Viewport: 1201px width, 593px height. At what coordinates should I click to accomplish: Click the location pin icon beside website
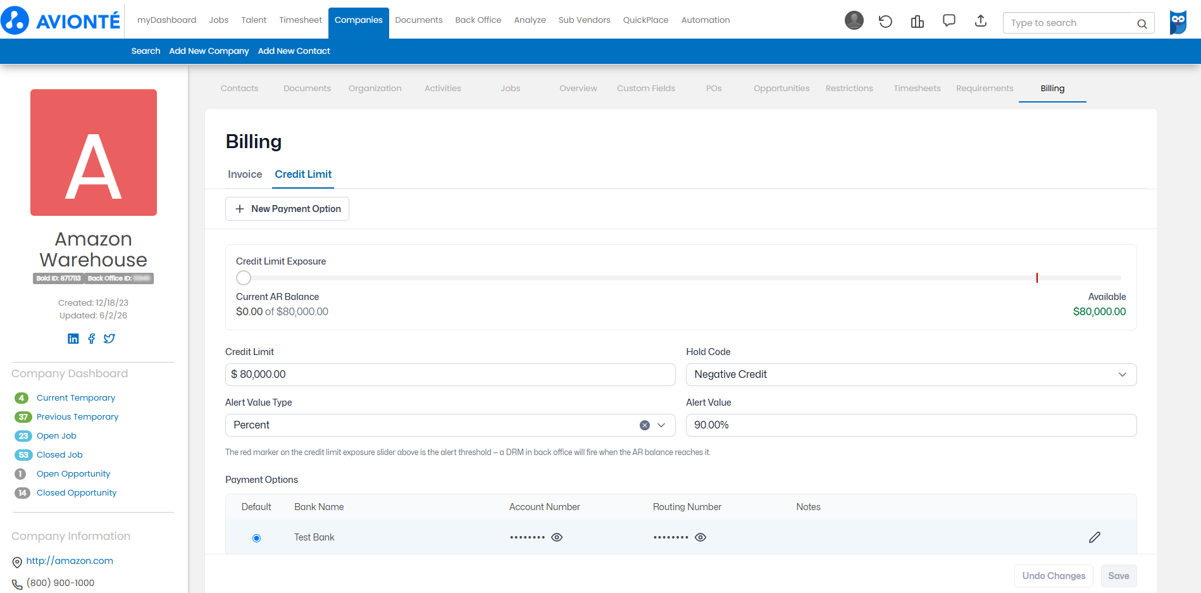[x=17, y=562]
